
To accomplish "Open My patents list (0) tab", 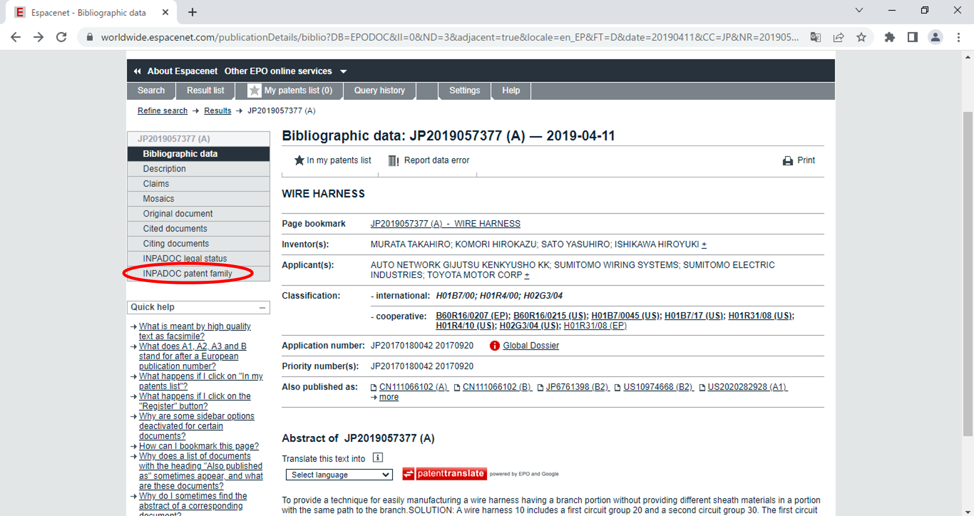I will pyautogui.click(x=290, y=91).
